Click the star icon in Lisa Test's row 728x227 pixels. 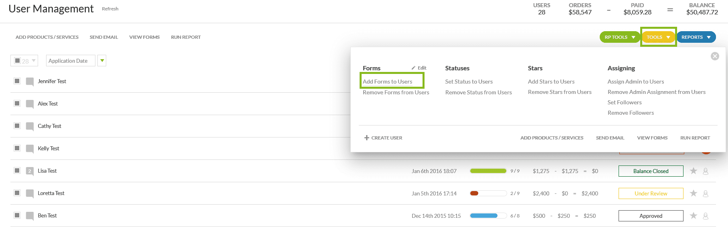(693, 171)
